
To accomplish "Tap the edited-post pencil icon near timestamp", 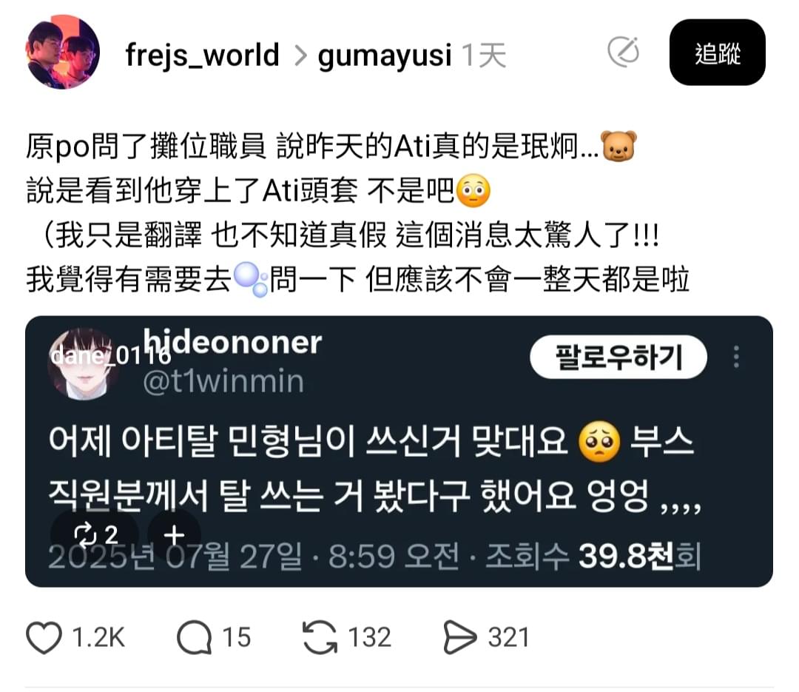I will [624, 52].
